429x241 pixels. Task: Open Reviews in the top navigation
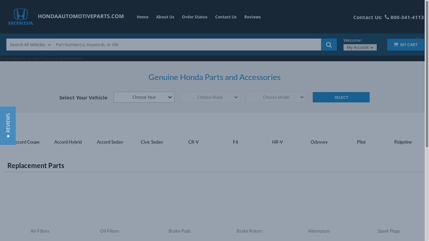coord(252,17)
